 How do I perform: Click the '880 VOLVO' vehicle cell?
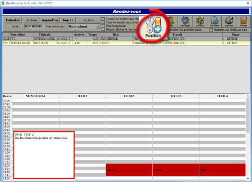point(45,43)
